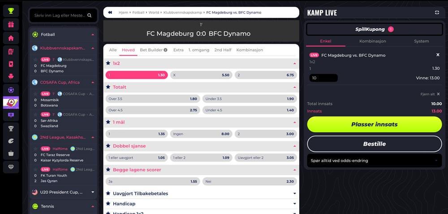
Task: Collapse the Tennis sport section
Action: click(93, 206)
